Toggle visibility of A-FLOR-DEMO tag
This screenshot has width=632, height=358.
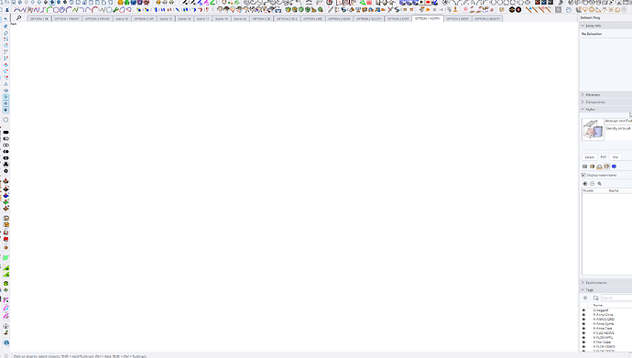click(x=583, y=346)
